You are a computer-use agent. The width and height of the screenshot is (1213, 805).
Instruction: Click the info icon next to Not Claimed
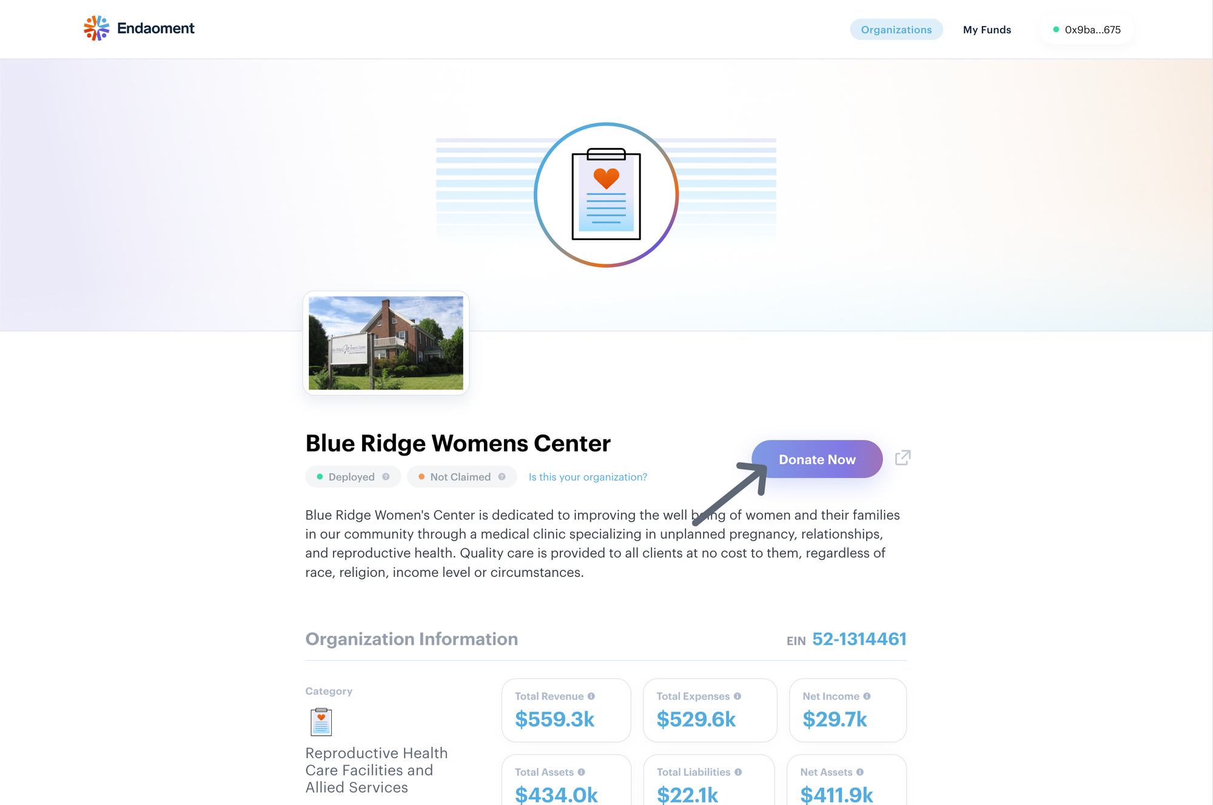tap(502, 477)
